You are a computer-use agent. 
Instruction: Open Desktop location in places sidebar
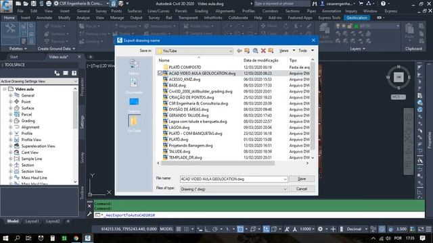[x=134, y=105]
